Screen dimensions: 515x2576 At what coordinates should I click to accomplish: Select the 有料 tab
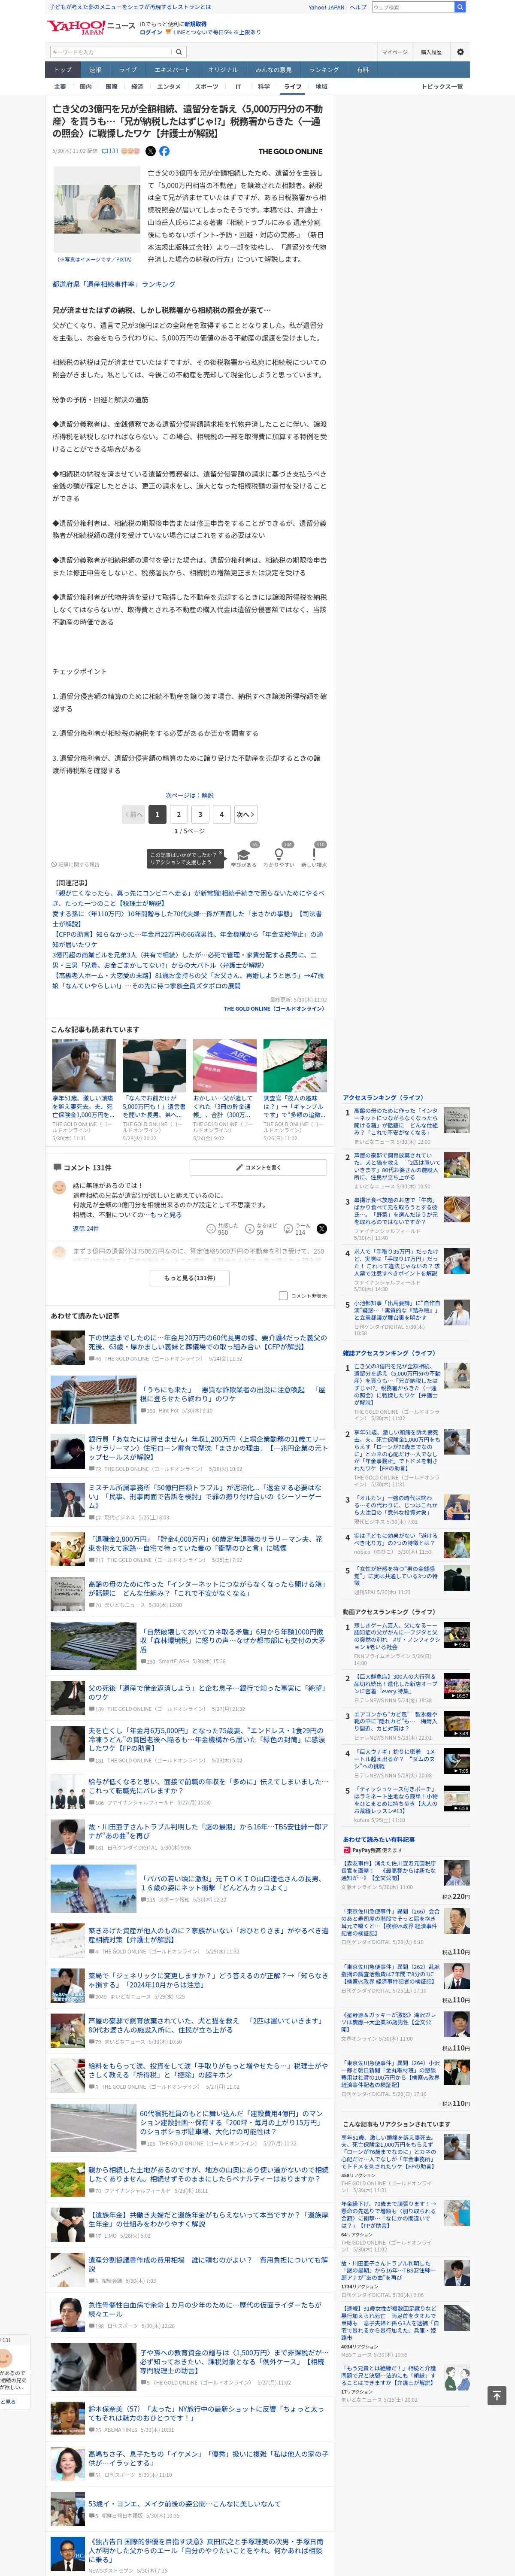coord(363,70)
